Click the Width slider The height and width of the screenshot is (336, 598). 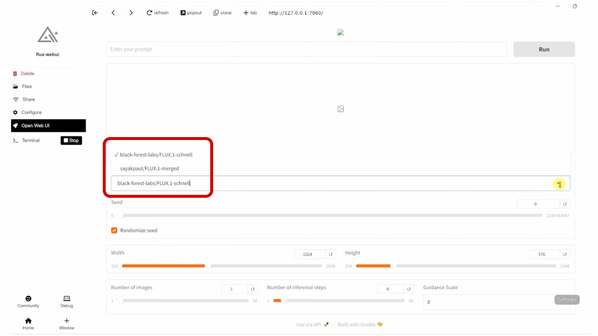[x=222, y=266]
